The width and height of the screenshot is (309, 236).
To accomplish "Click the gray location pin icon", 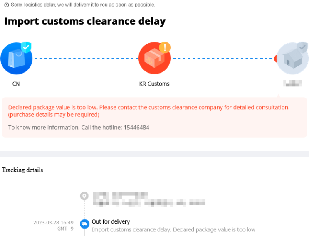I will pos(84,196).
